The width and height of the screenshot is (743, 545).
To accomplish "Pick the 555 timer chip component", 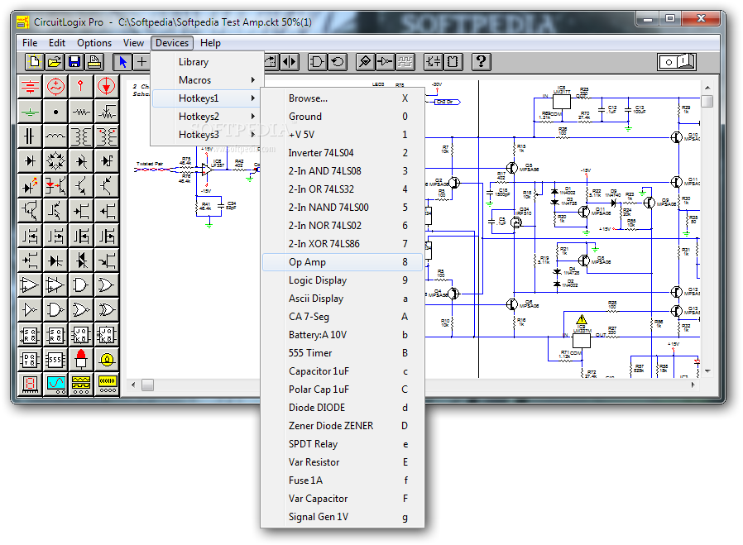I will pyautogui.click(x=55, y=359).
